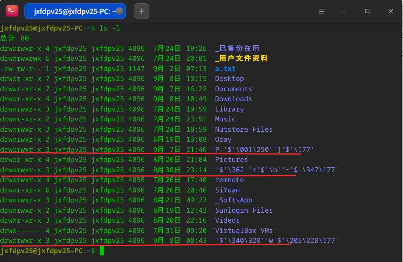Click the 'a.txt' file name
Viewport: 403px width, 262px height.
225,69
